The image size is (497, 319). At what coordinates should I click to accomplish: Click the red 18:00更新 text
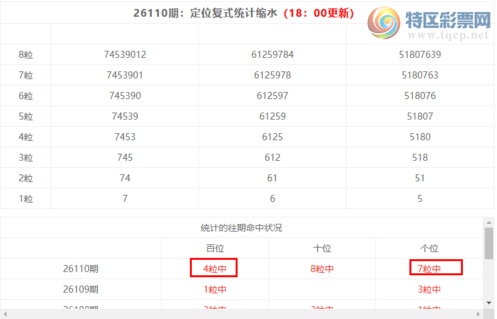(x=318, y=13)
